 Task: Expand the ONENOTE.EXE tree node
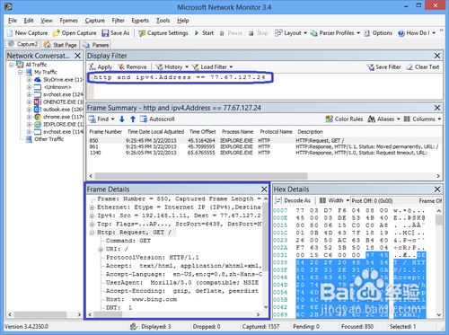click(x=29, y=102)
